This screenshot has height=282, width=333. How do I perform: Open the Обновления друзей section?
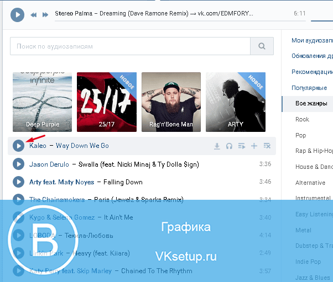(x=312, y=56)
